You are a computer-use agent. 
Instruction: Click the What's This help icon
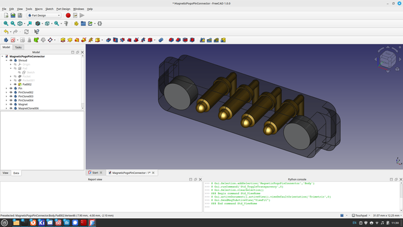(37, 32)
